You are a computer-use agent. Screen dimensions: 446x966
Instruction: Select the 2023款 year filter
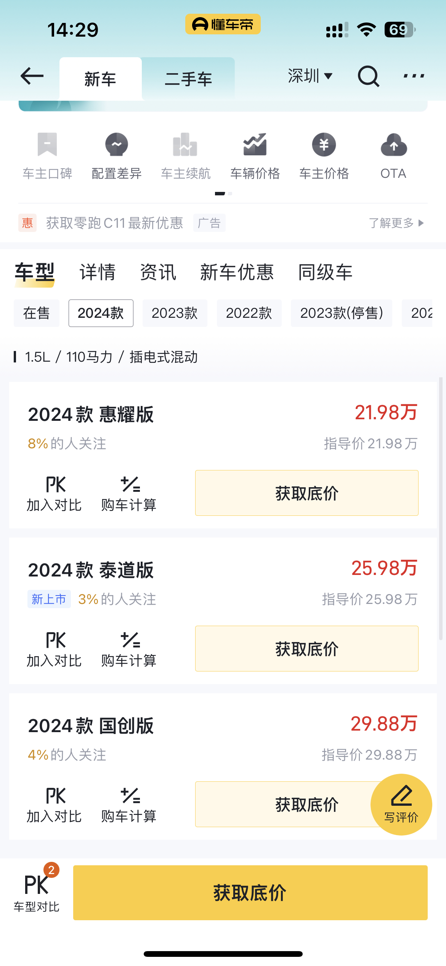click(175, 313)
